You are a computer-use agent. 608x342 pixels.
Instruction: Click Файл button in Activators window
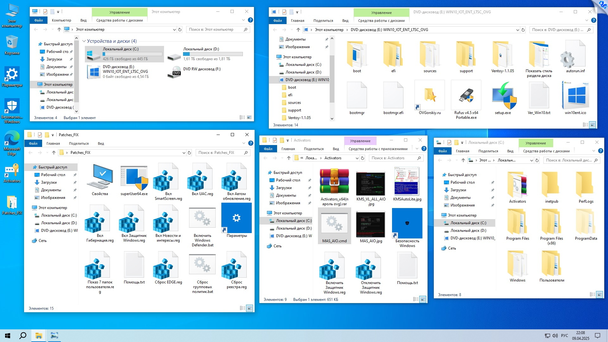268,149
